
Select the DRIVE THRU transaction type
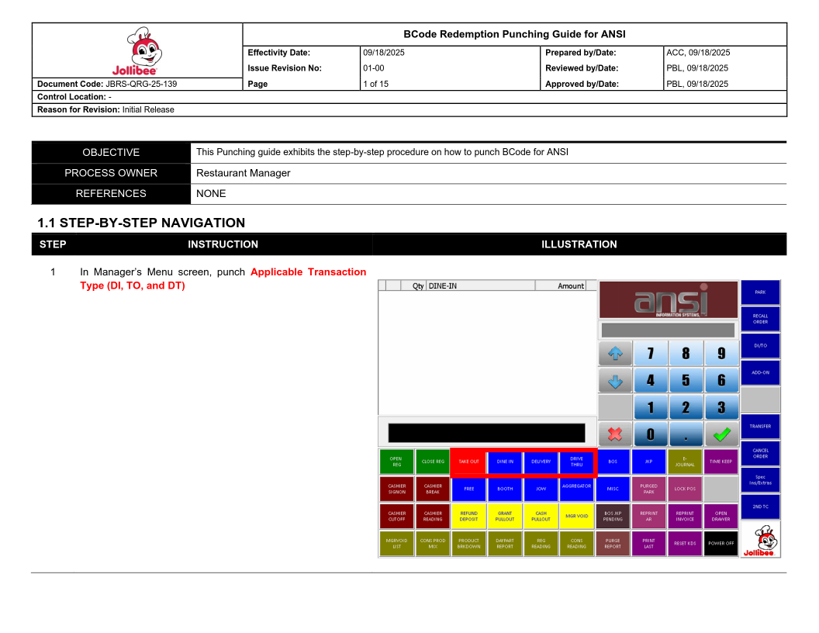(x=577, y=462)
